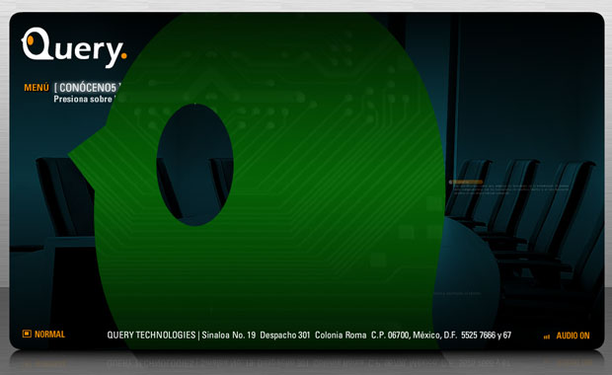Click the screen mode icon beside NORMAL
Screen dimensions: 612x375
click(x=27, y=334)
